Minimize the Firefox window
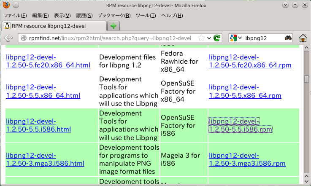Image resolution: width=311 pixels, height=186 pixels. click(285, 5)
